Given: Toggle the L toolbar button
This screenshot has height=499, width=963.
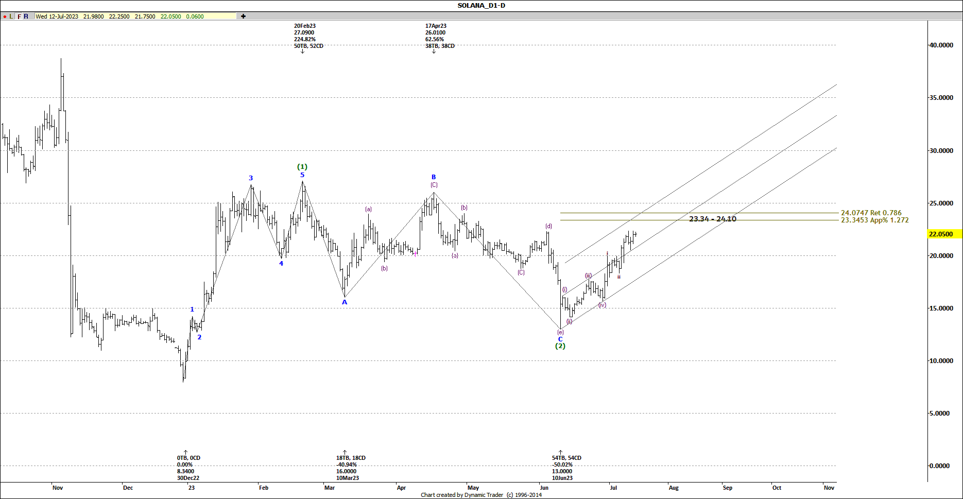Looking at the screenshot, I should coord(11,16).
